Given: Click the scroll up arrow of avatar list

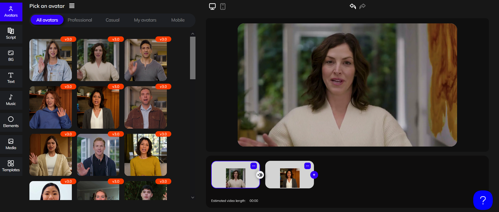Looking at the screenshot, I should 193,34.
